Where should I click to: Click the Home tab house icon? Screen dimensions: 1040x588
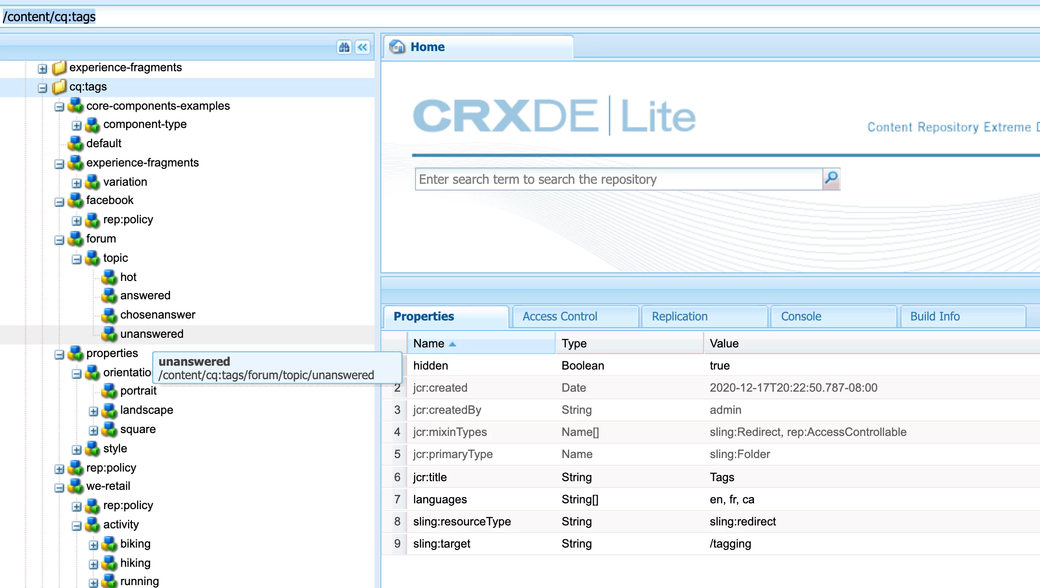[397, 47]
